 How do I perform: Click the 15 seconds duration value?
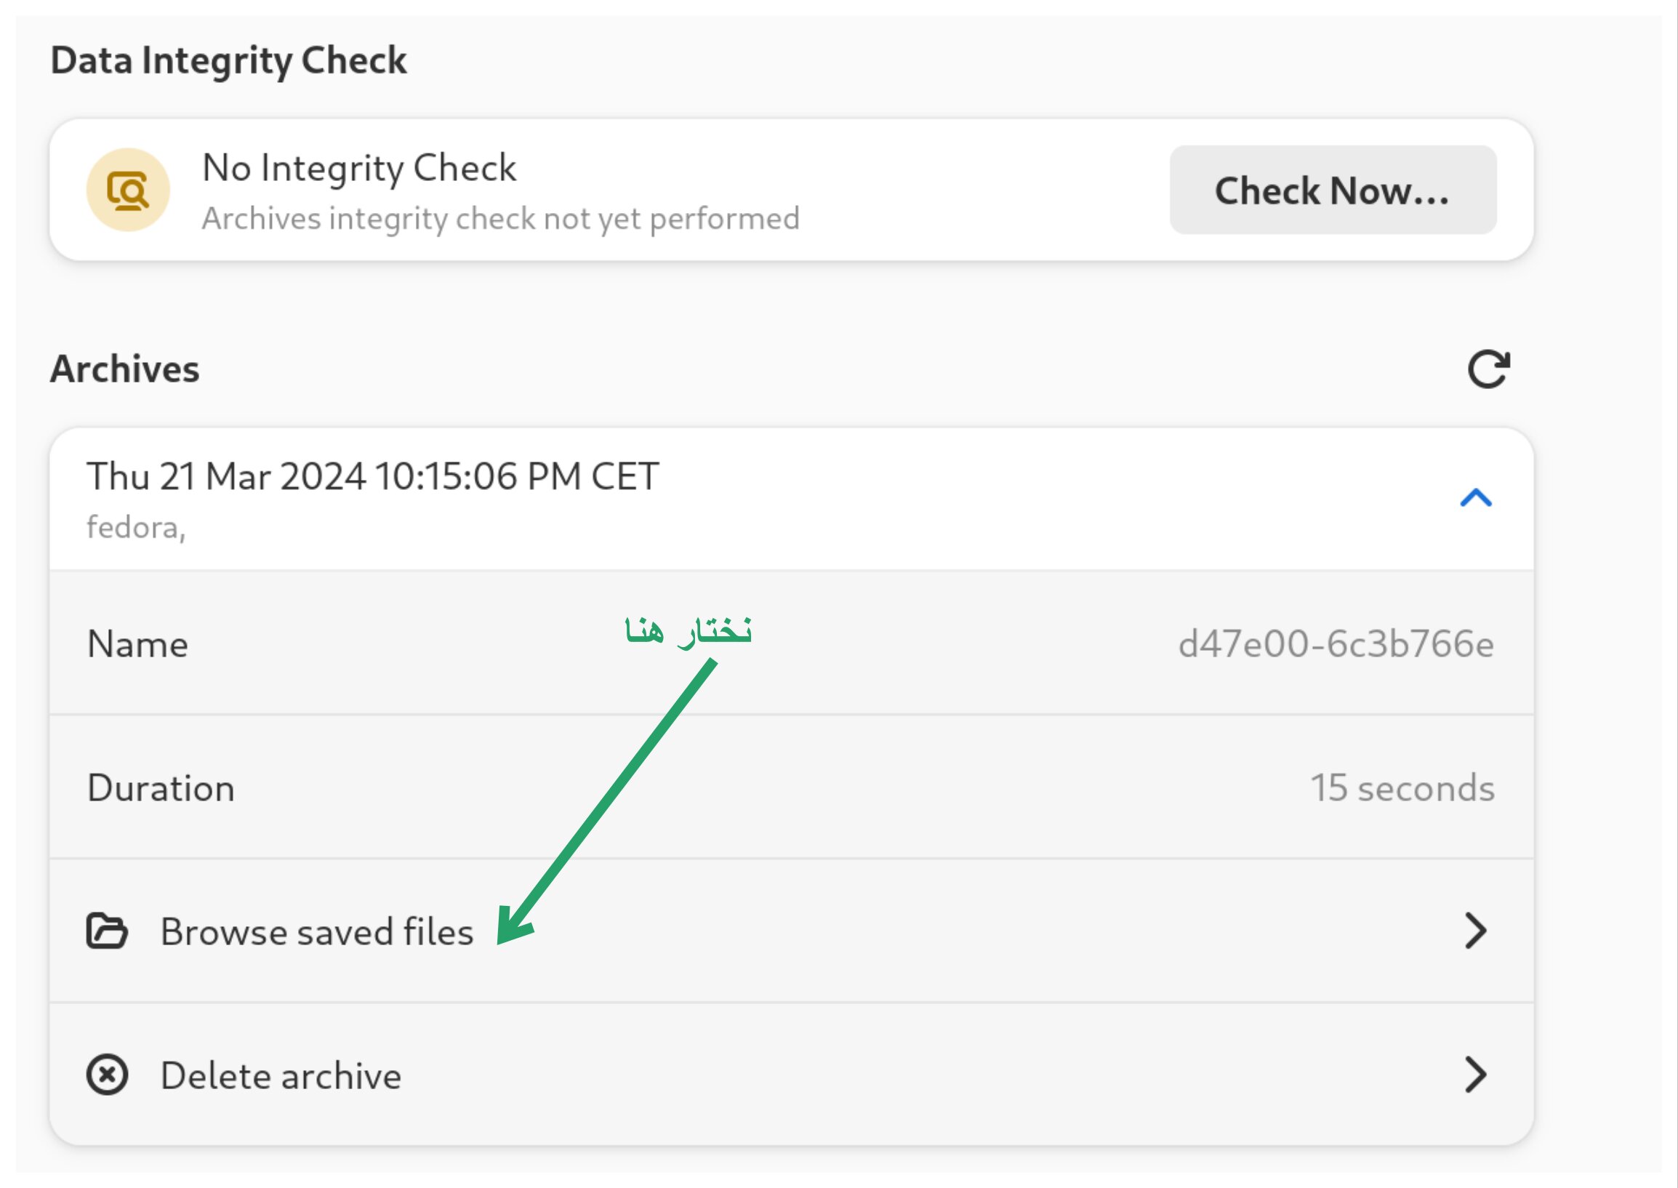click(1402, 789)
